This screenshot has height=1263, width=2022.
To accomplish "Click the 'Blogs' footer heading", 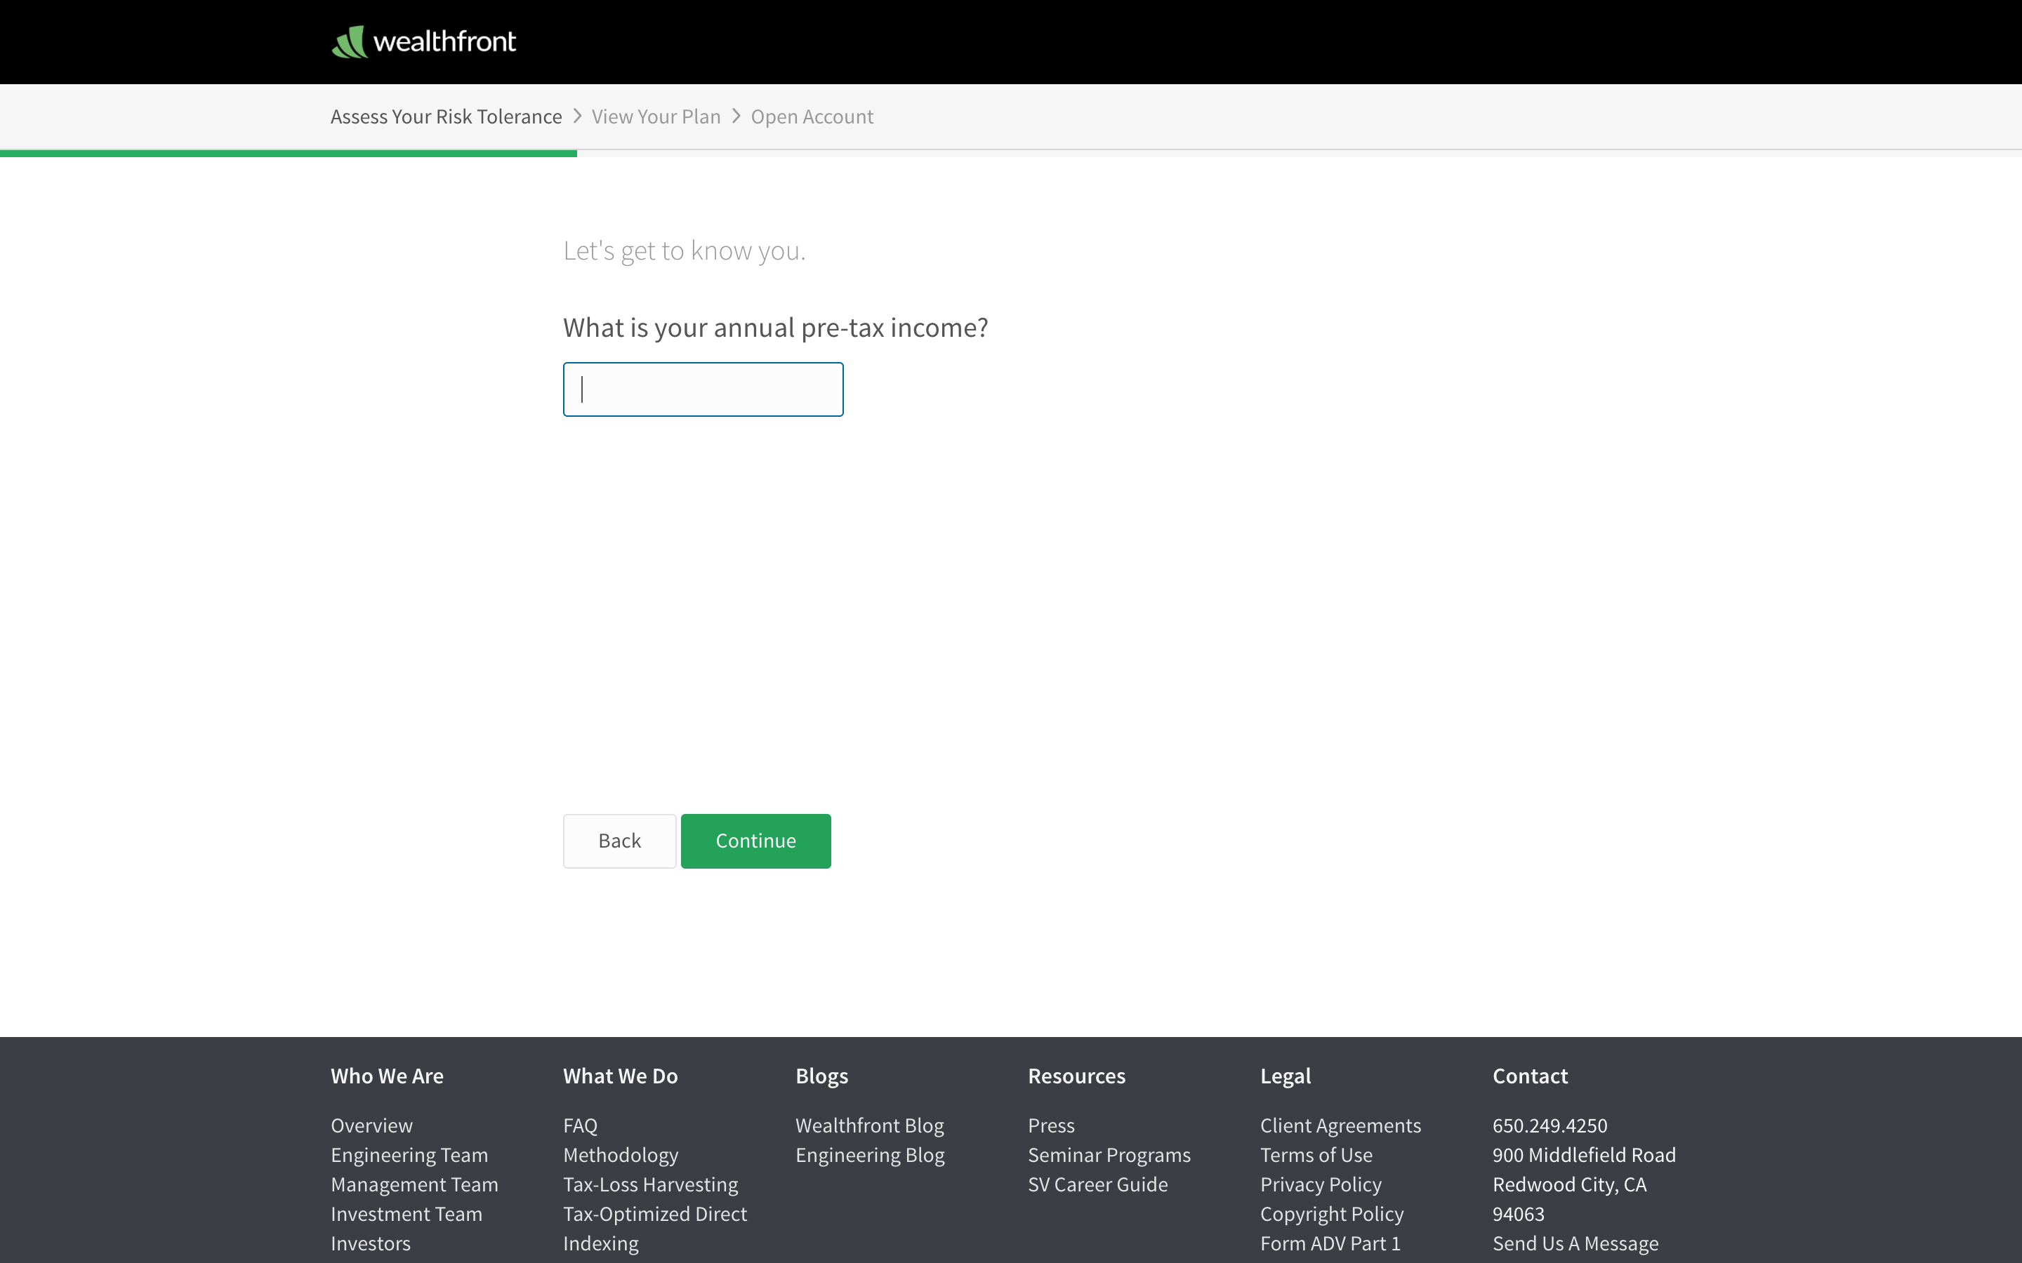I will pyautogui.click(x=821, y=1076).
